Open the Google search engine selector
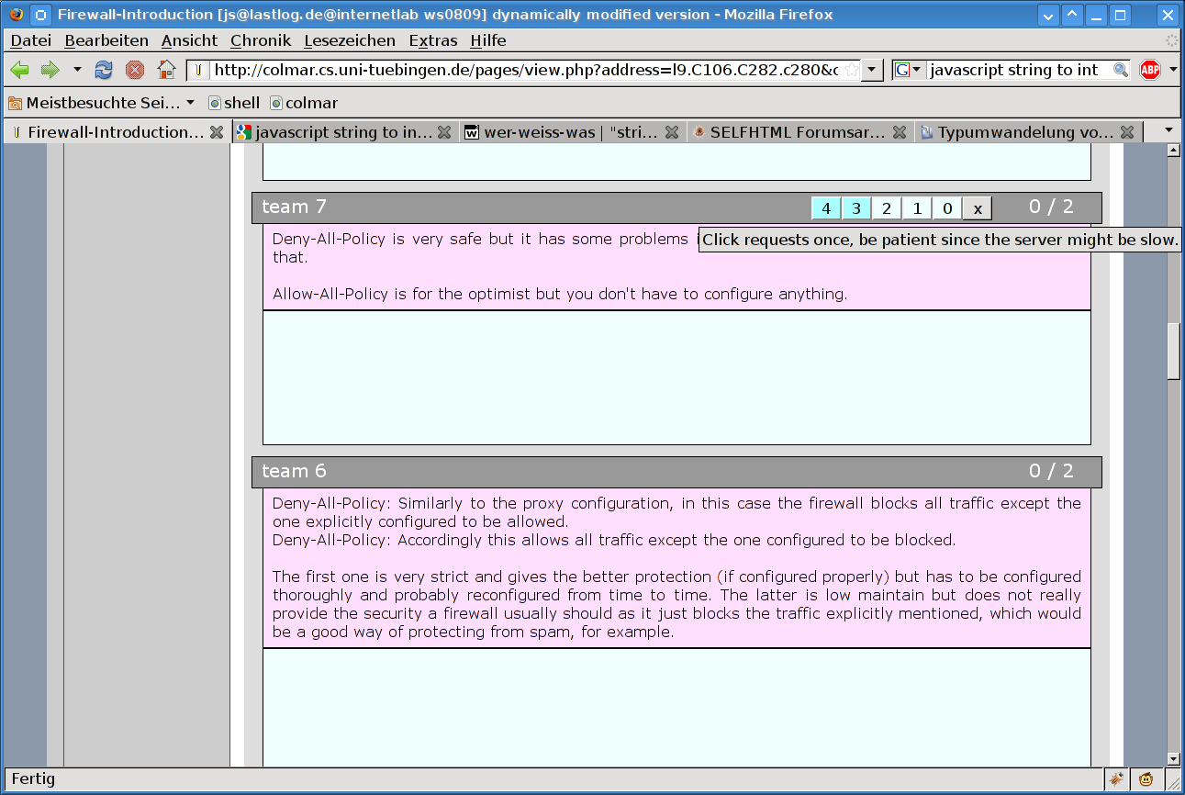This screenshot has width=1185, height=795. [x=909, y=70]
